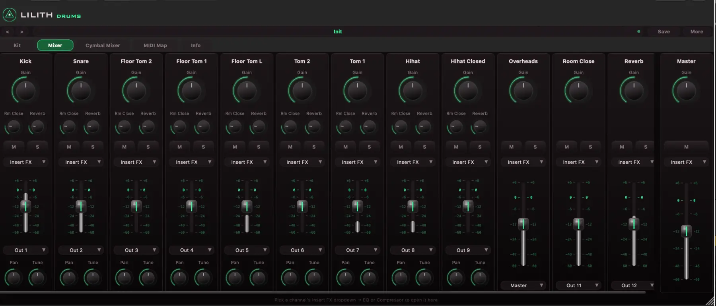The width and height of the screenshot is (716, 306).
Task: Open the Master Insert FX dropdown
Action: [x=686, y=162]
